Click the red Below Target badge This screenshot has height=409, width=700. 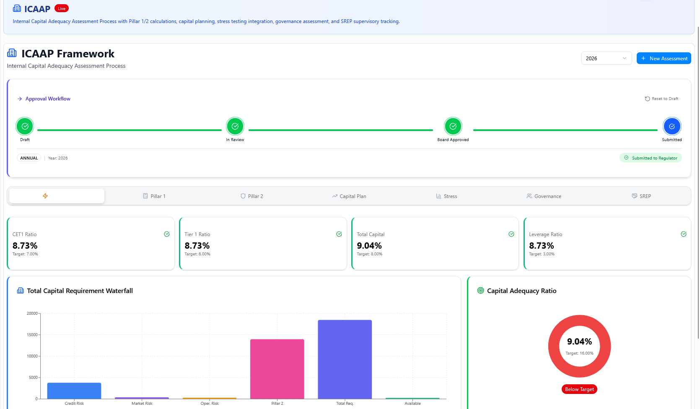tap(579, 389)
